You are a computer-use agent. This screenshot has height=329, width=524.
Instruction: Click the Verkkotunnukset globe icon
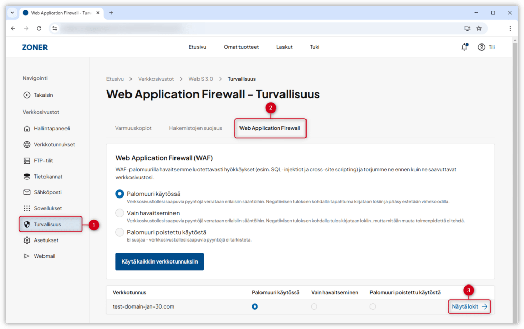27,144
